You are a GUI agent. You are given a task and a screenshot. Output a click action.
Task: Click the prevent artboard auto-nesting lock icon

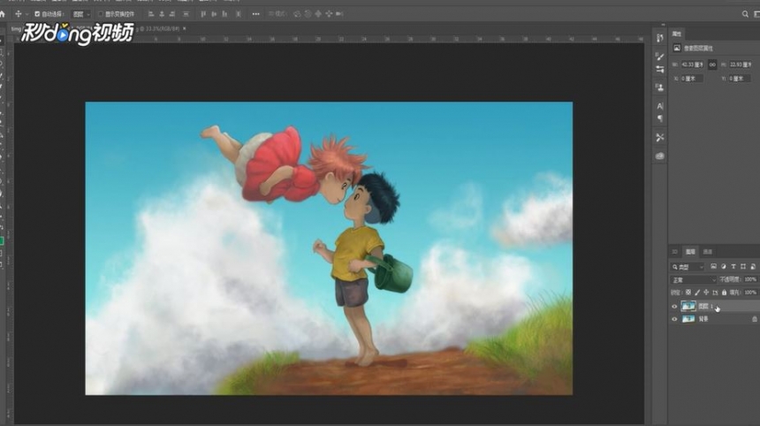715,293
